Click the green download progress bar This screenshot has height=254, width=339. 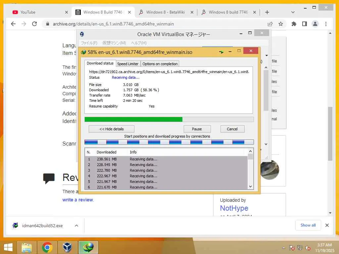[169, 119]
